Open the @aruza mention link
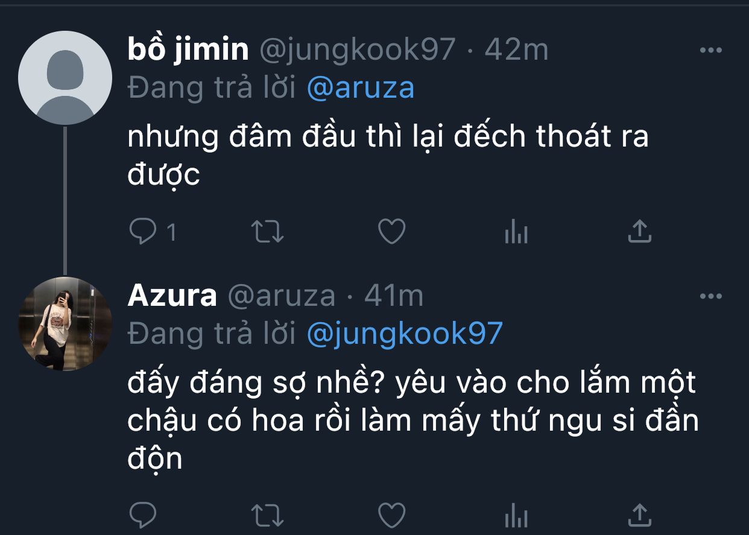This screenshot has height=535, width=749. click(x=361, y=88)
